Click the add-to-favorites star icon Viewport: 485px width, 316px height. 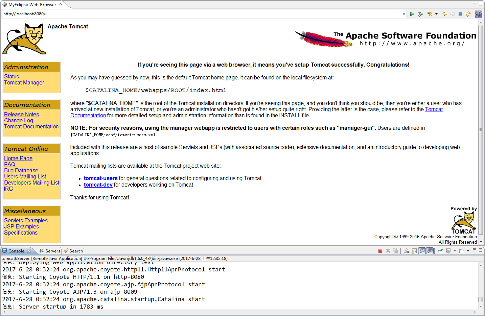pyautogui.click(x=430, y=14)
